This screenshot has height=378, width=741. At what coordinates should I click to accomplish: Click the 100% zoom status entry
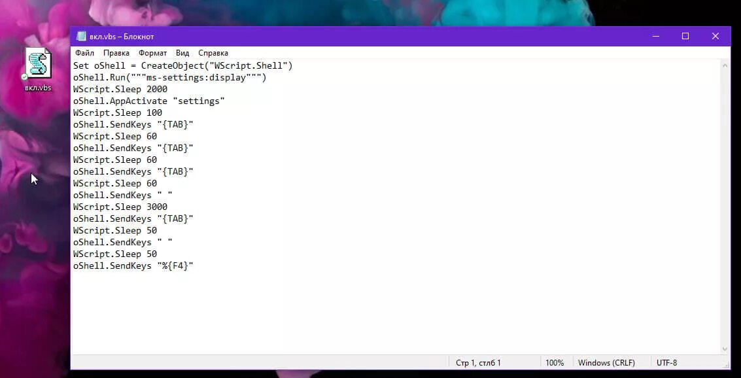pyautogui.click(x=555, y=363)
